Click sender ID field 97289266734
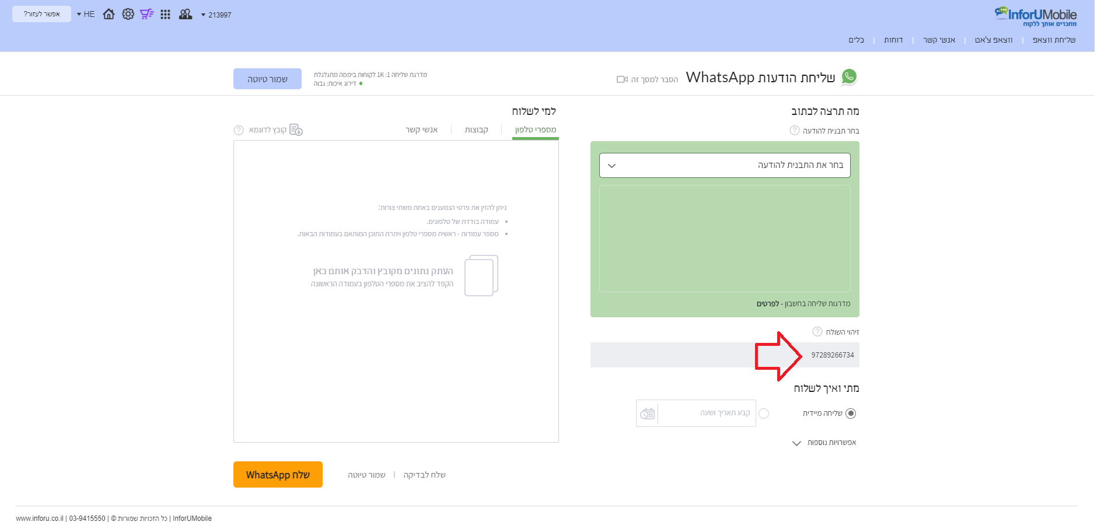Image resolution: width=1108 pixels, height=529 pixels. (x=725, y=355)
